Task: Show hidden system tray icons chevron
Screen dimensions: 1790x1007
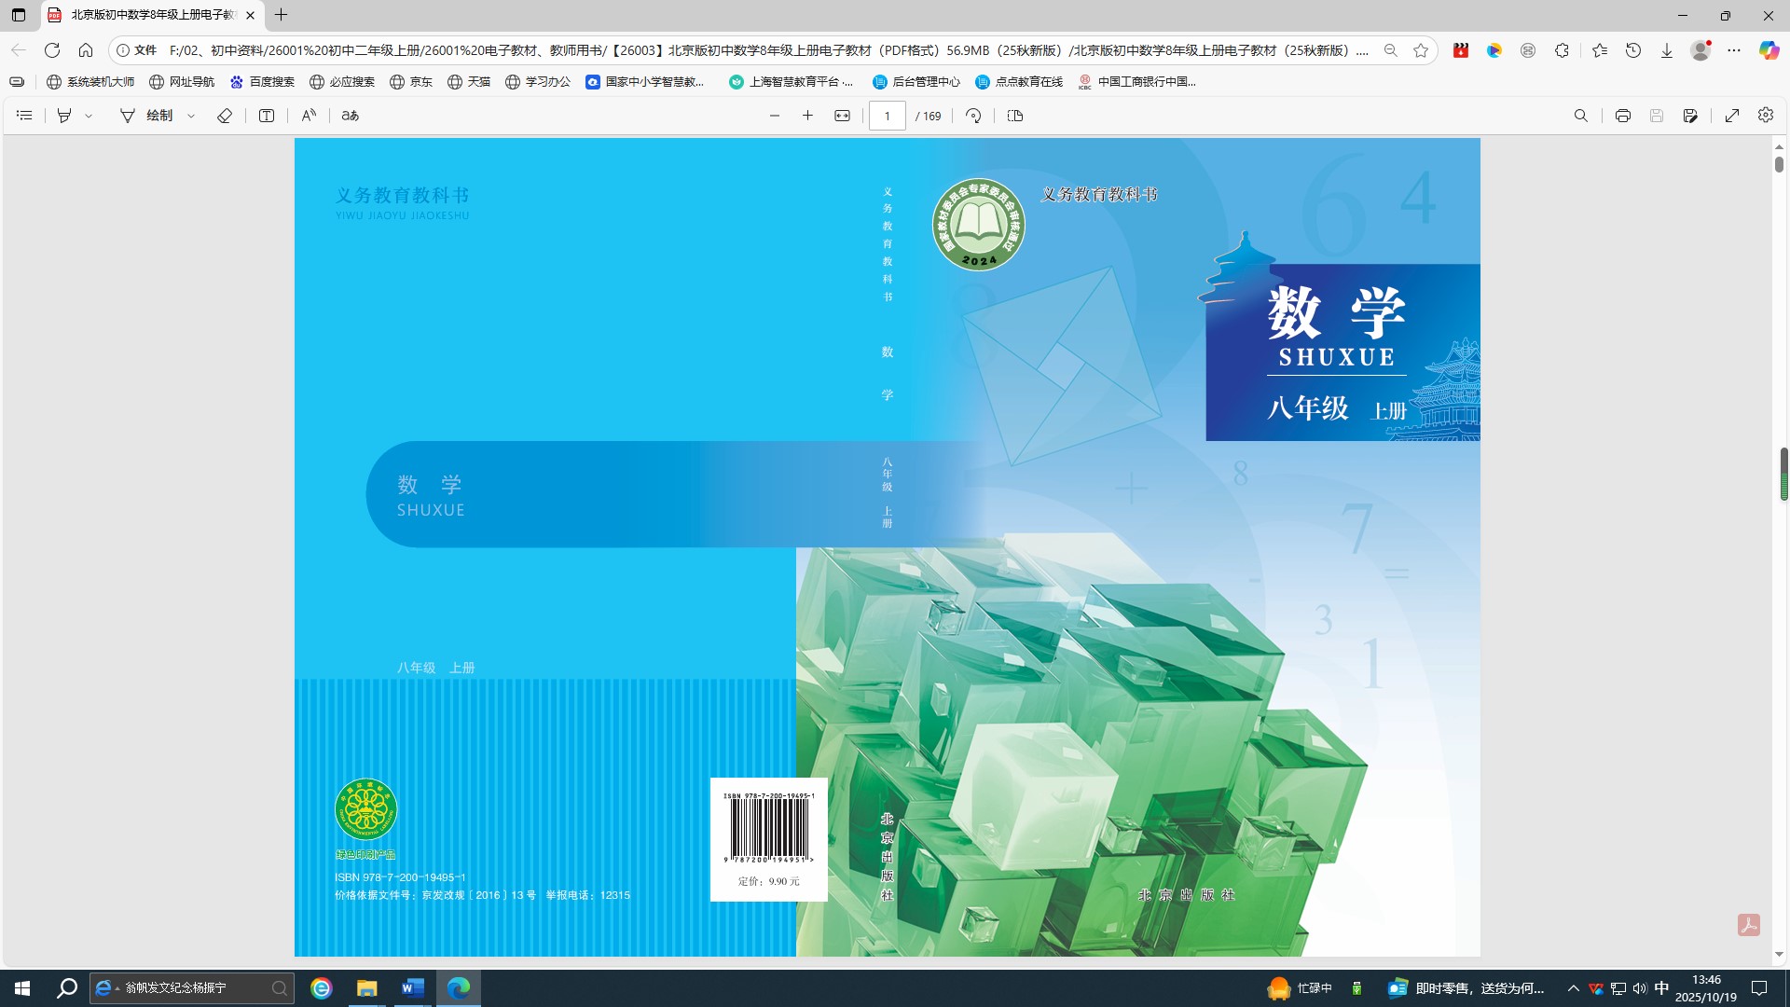Action: [1574, 988]
